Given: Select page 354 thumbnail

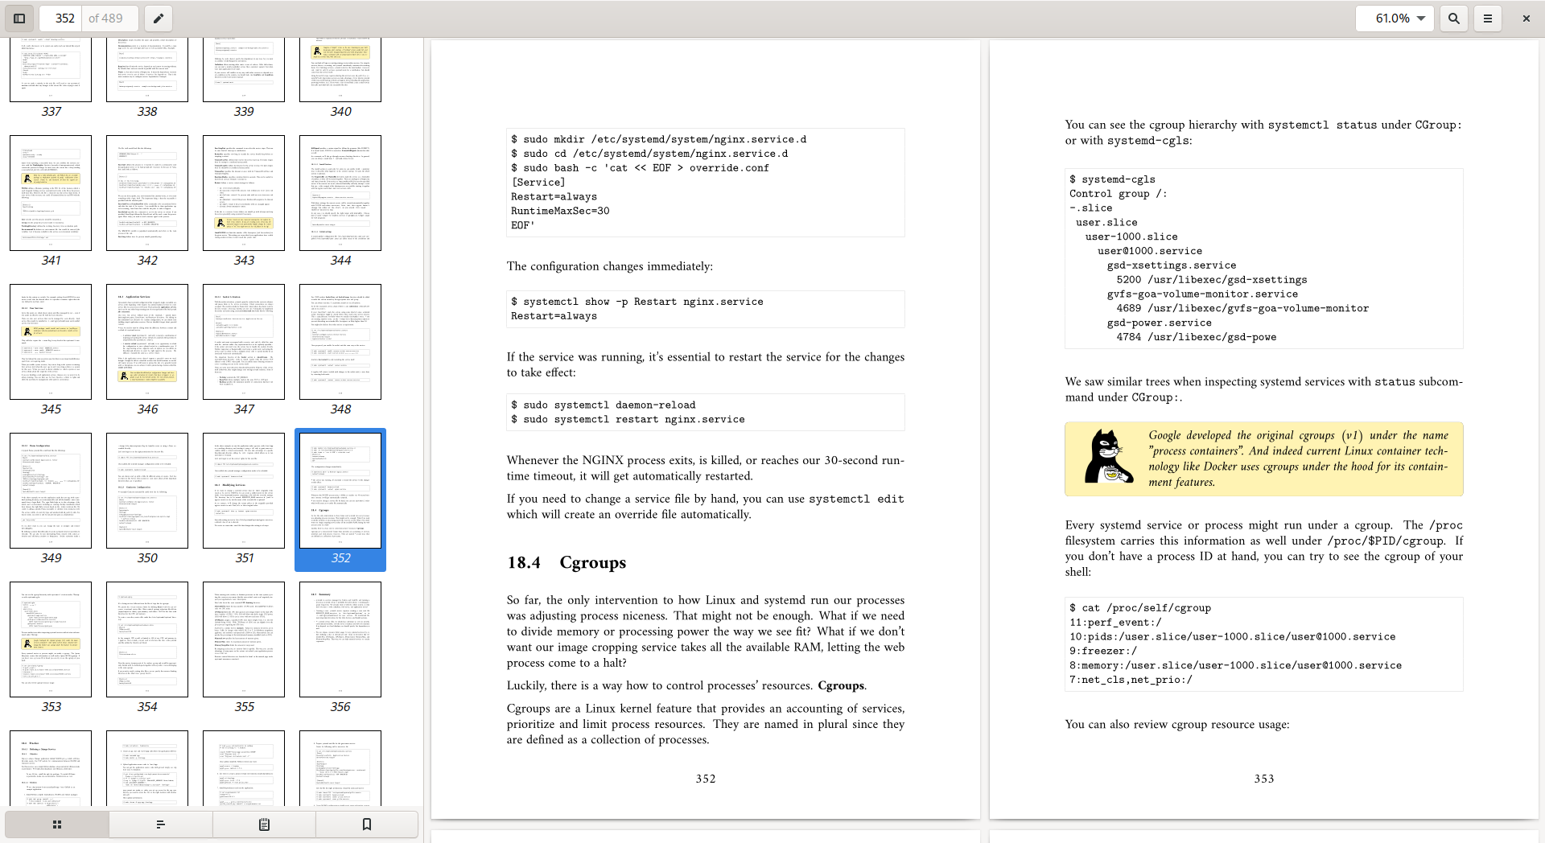Looking at the screenshot, I should (x=147, y=639).
